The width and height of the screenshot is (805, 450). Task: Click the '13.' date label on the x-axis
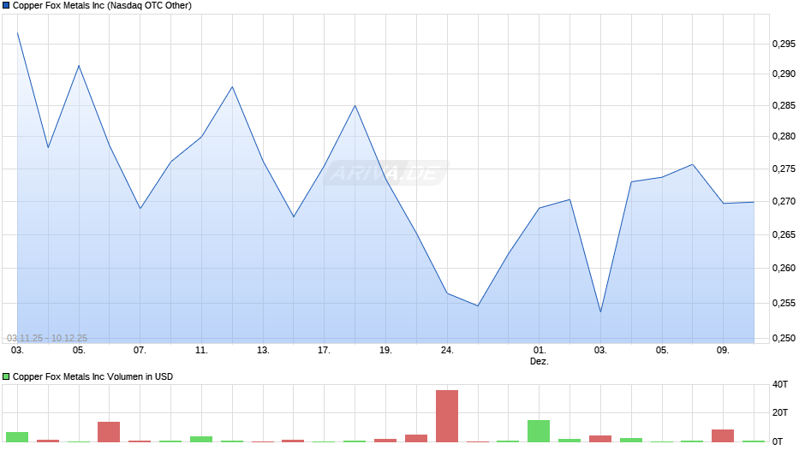[x=263, y=350]
